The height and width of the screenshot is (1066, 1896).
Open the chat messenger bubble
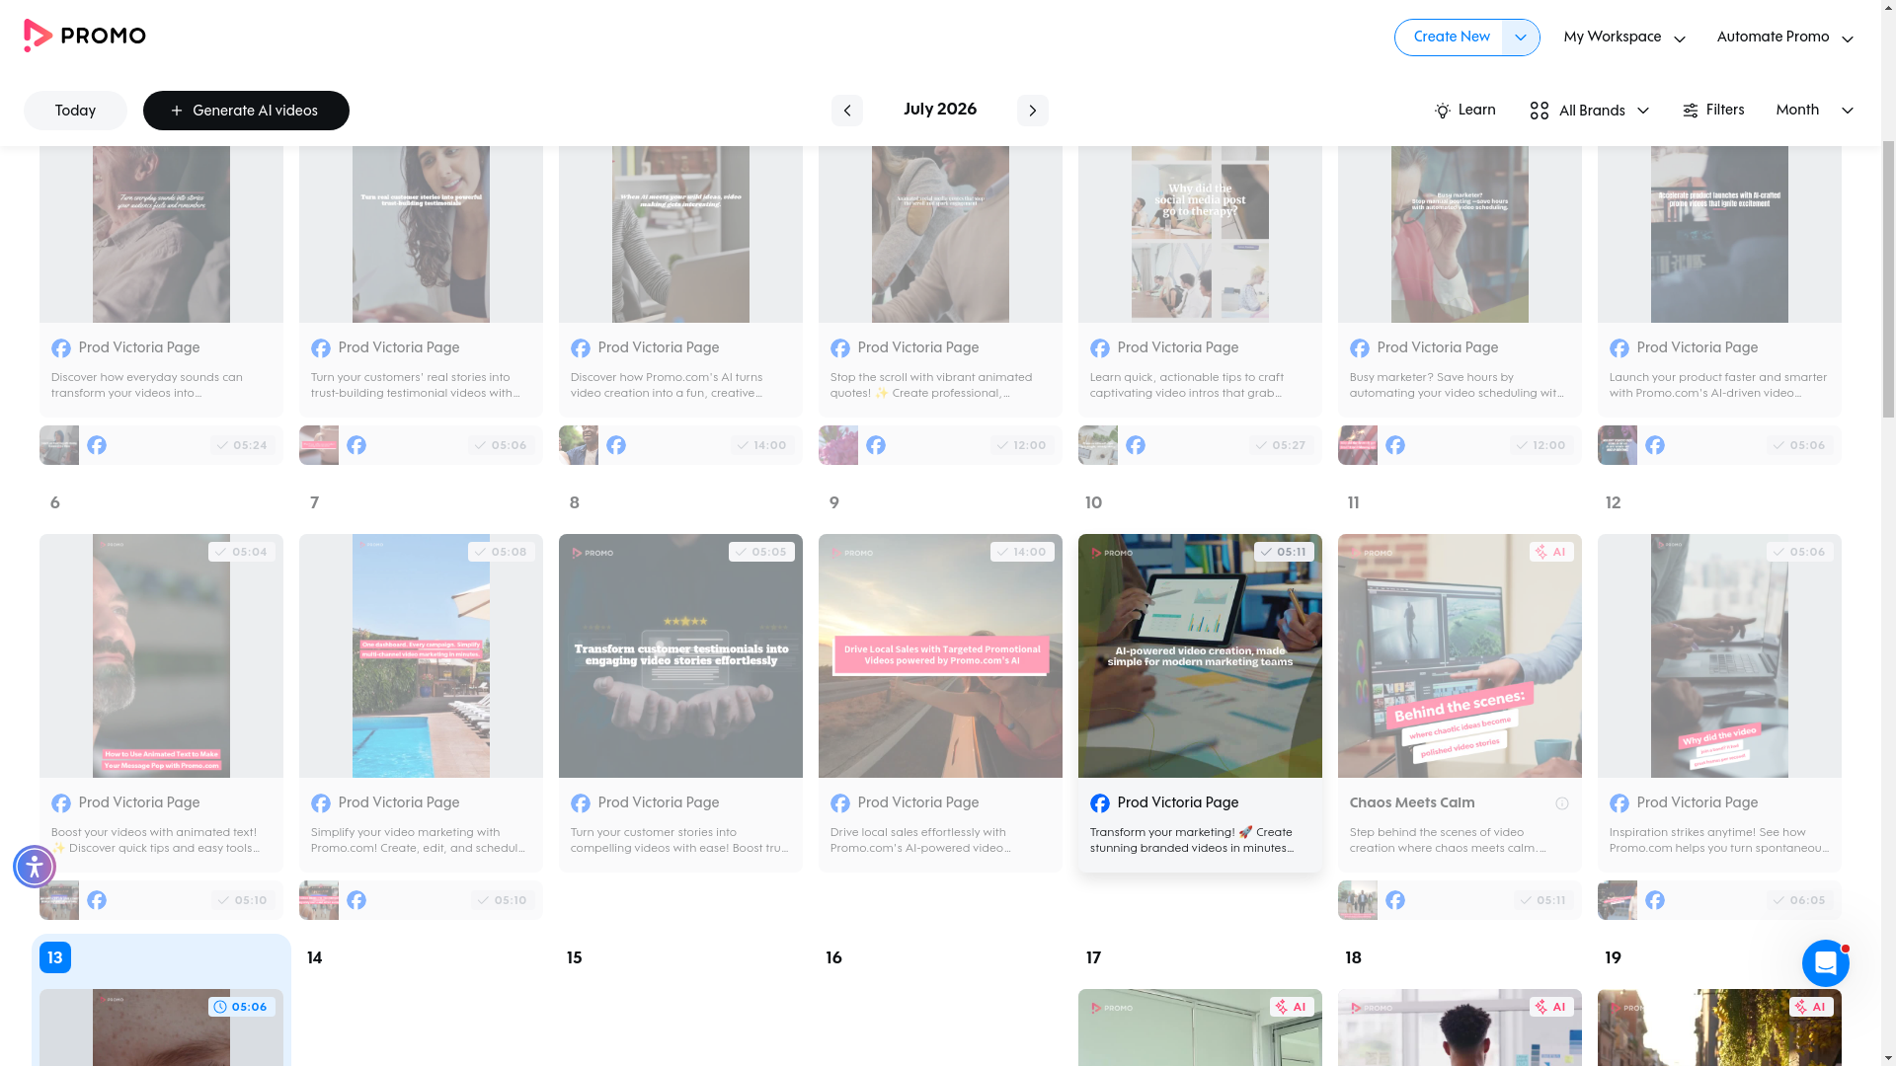click(x=1825, y=963)
